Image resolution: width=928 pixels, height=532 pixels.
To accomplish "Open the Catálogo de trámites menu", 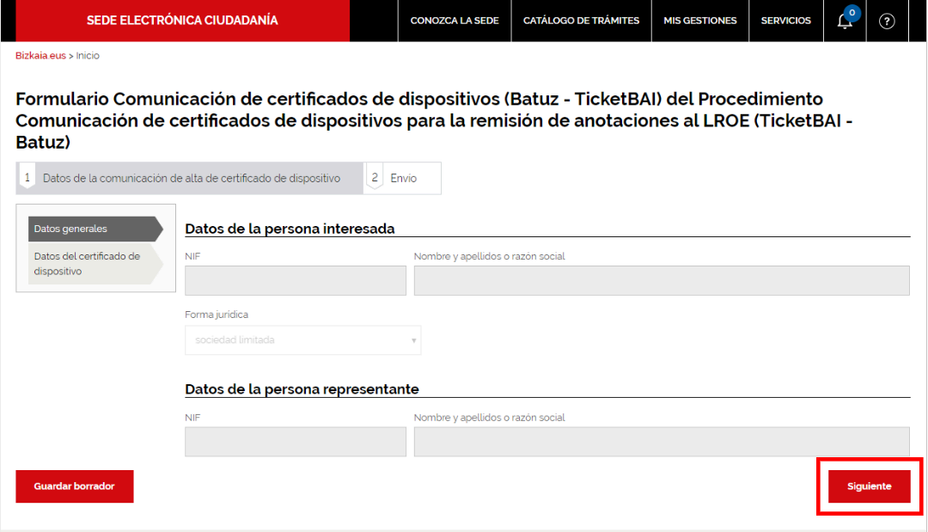I will (x=581, y=21).
